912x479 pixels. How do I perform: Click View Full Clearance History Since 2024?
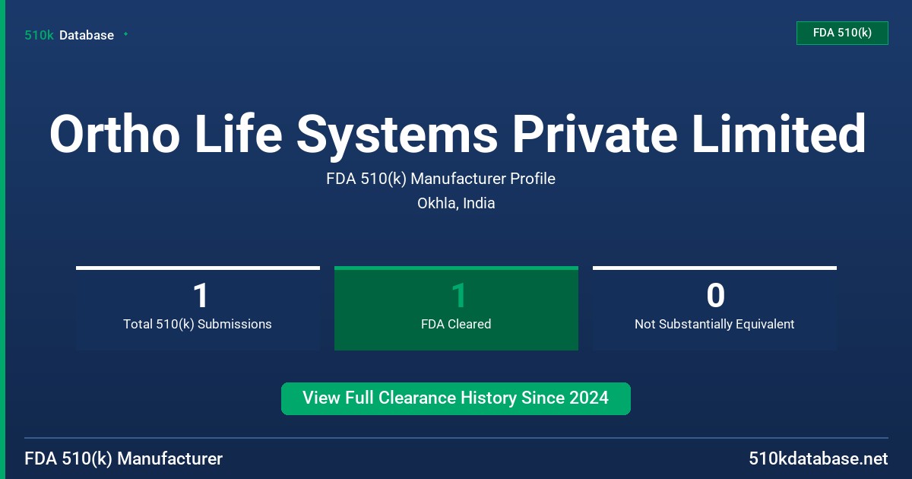[456, 398]
